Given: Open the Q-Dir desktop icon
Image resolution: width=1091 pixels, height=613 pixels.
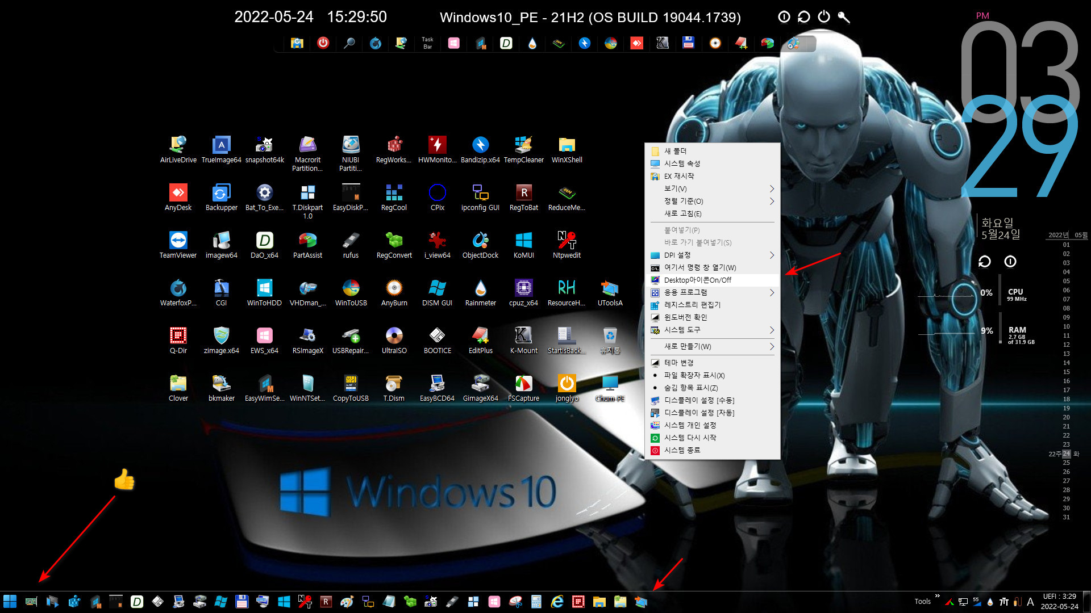Looking at the screenshot, I should (178, 340).
